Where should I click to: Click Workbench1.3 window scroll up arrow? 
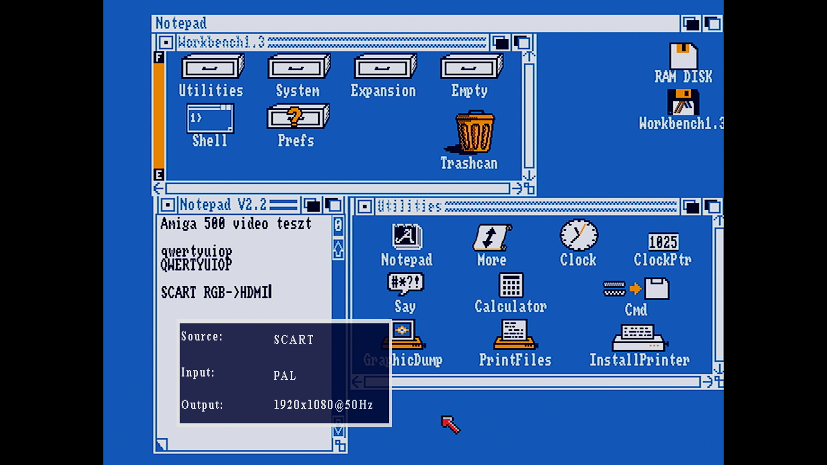pyautogui.click(x=529, y=56)
